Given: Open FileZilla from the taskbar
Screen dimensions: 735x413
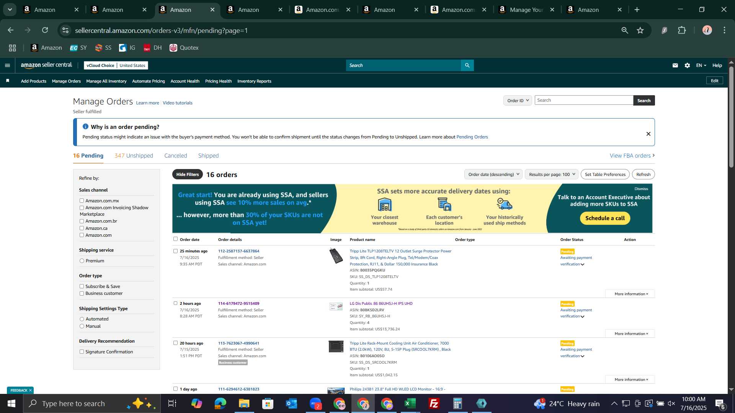Looking at the screenshot, I should pos(434,403).
